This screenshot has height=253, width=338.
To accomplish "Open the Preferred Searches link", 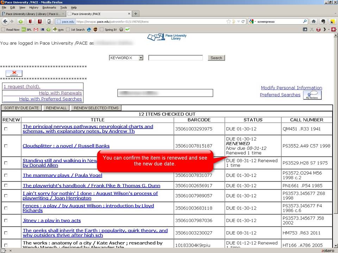I will click(x=280, y=95).
